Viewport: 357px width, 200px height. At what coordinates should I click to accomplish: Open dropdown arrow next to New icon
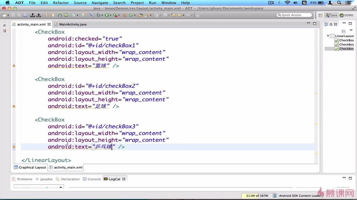point(8,15)
